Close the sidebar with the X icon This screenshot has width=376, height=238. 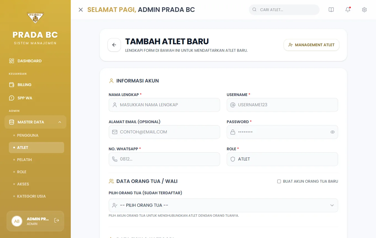click(x=81, y=10)
